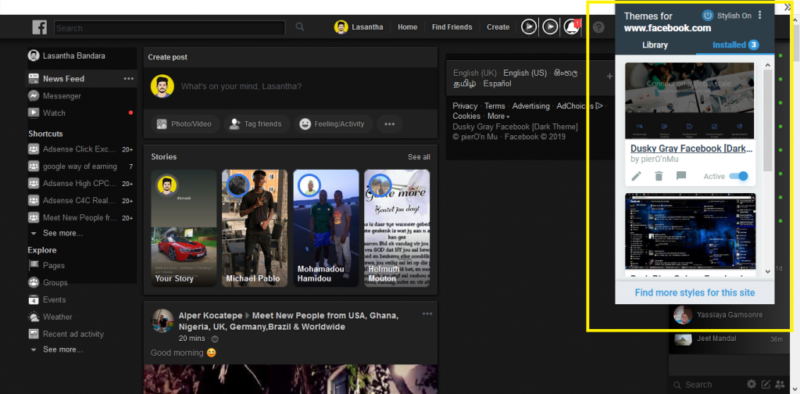
Task: Open the More dropdown in footer links
Action: coord(498,116)
